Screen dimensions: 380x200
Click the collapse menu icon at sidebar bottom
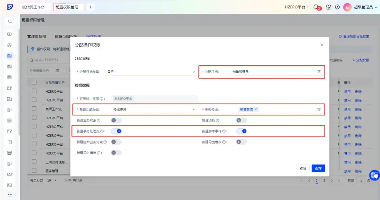coord(10,194)
